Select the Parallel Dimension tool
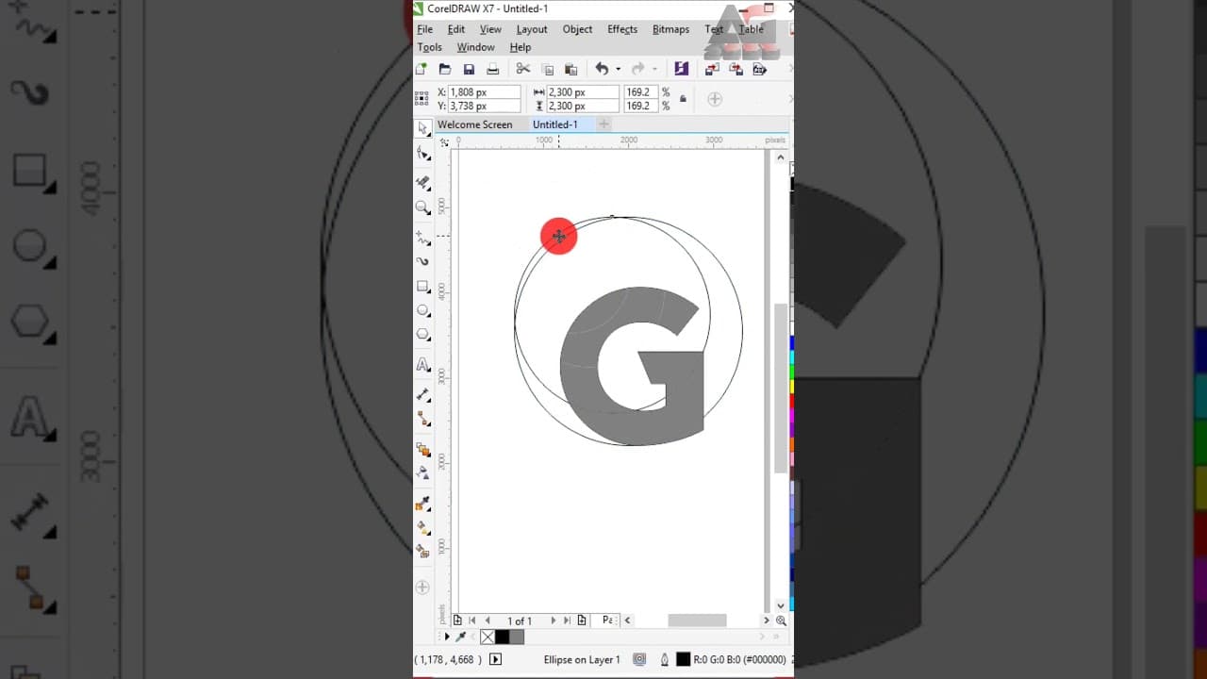1207x679 pixels. click(x=422, y=395)
